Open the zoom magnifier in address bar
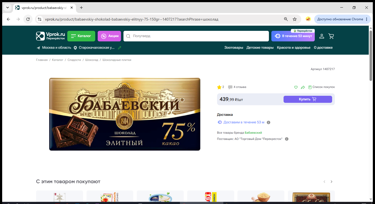The image size is (375, 204). point(286,19)
